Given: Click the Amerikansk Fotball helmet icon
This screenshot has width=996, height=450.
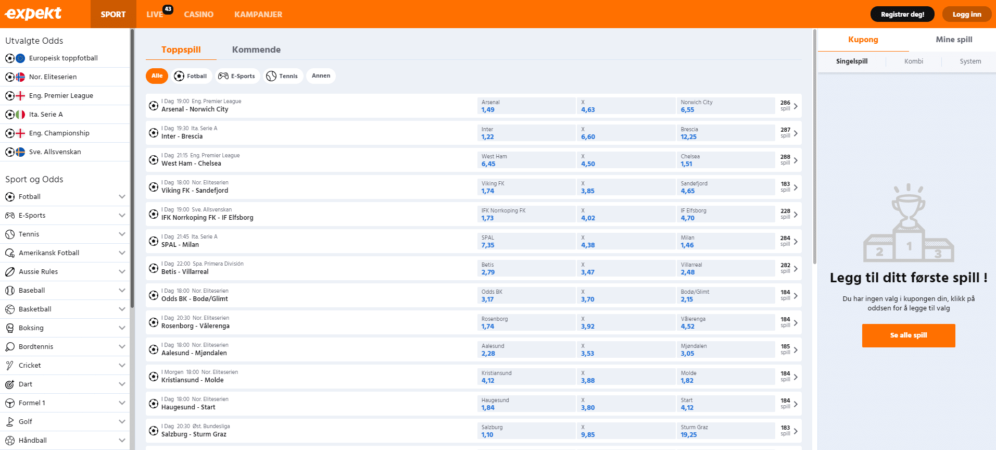Looking at the screenshot, I should 10,253.
